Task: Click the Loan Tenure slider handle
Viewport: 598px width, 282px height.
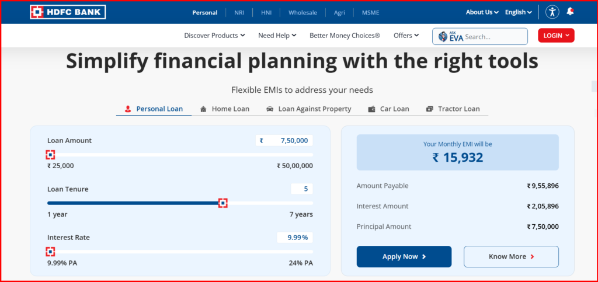Action: [x=222, y=203]
